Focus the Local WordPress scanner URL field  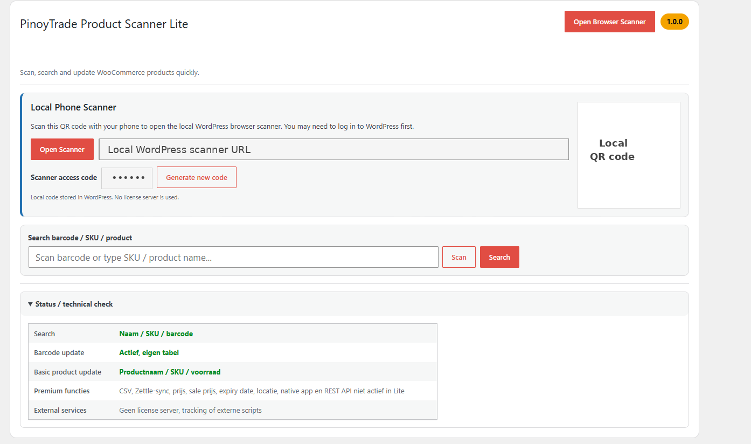tap(333, 149)
